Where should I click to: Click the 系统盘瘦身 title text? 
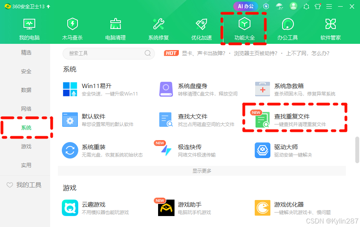coord(193,86)
